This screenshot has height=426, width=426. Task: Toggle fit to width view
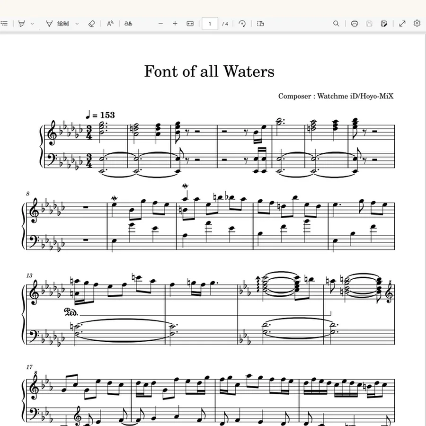pyautogui.click(x=190, y=24)
